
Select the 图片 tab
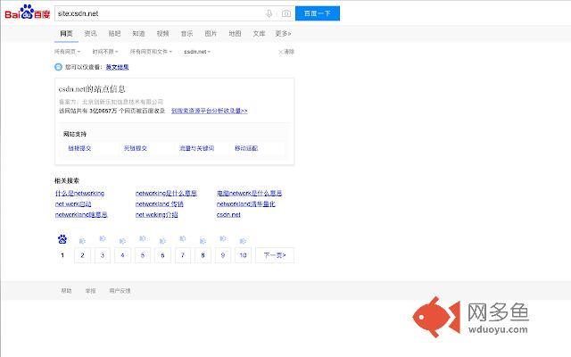pyautogui.click(x=211, y=34)
